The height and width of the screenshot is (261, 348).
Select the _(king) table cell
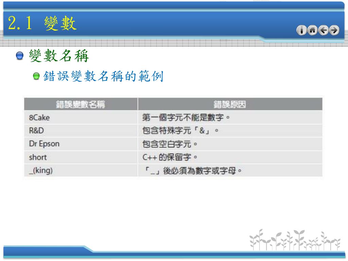[81, 171]
